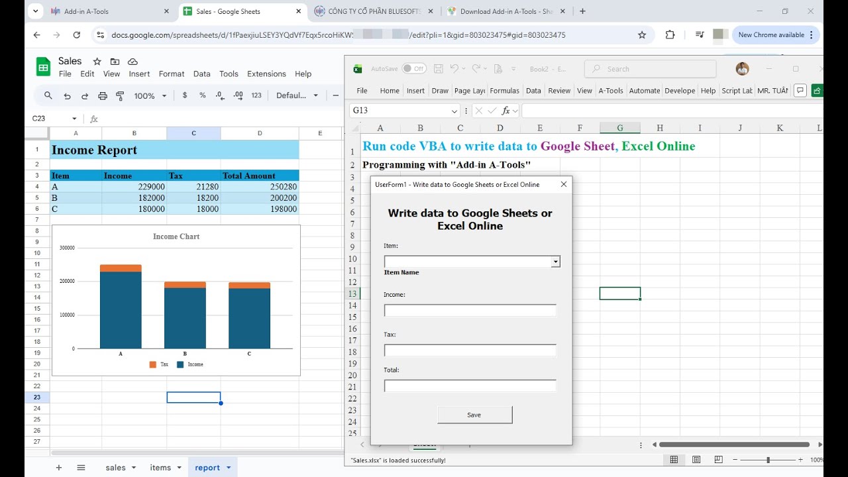The height and width of the screenshot is (477, 848).
Task: Open a new Chrome tab
Action: coord(582,11)
